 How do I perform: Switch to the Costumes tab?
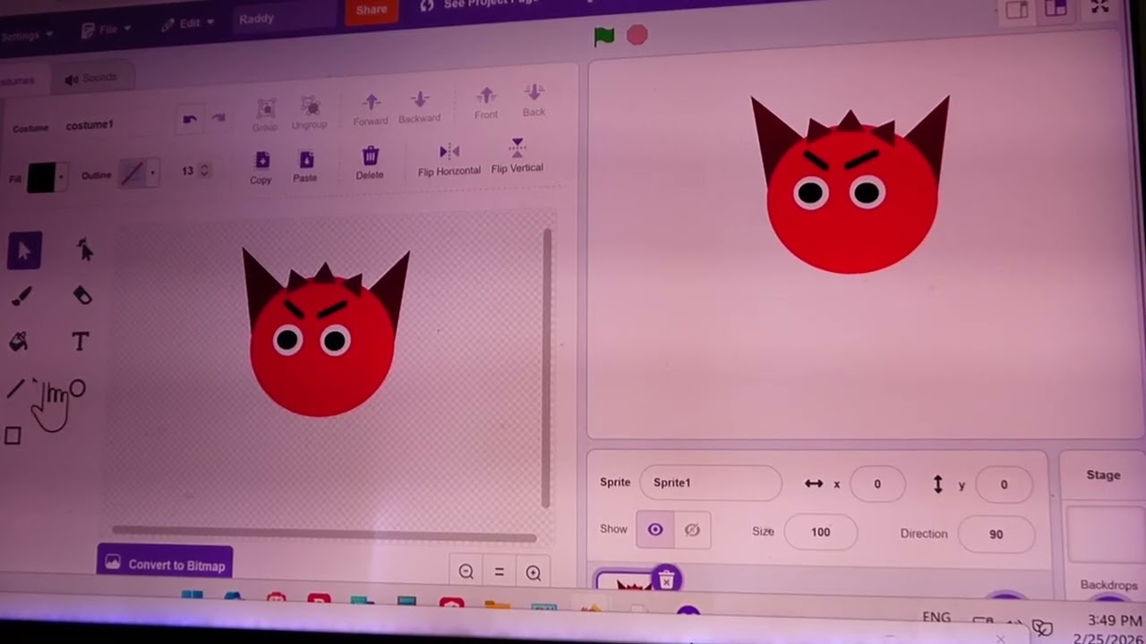pos(18,80)
